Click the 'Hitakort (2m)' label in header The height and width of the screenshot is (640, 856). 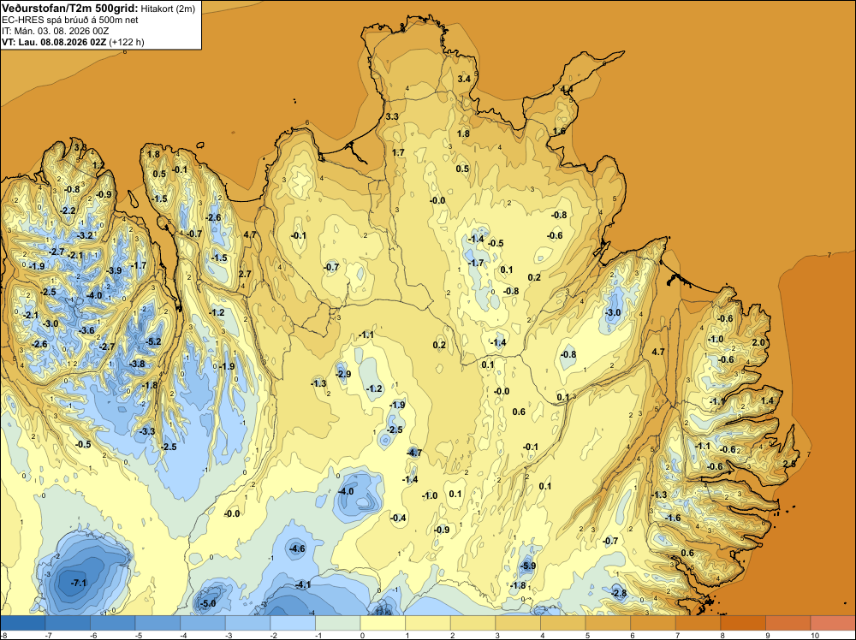click(x=168, y=9)
